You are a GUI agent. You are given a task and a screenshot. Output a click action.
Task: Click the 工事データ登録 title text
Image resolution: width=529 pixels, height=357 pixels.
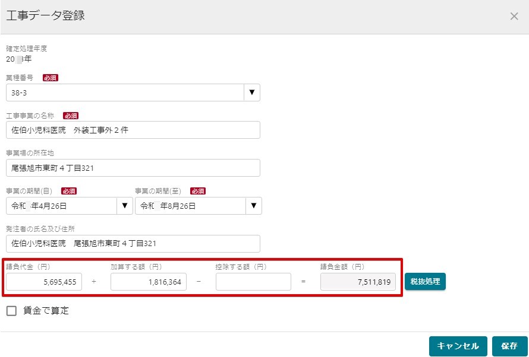click(x=46, y=15)
